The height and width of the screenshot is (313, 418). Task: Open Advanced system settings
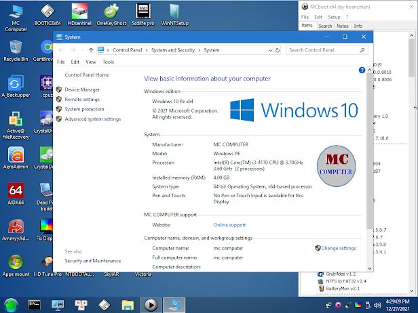click(93, 119)
